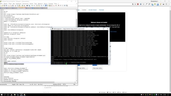Toggle the highlighted indent guide icon in Notepad++

46,6
